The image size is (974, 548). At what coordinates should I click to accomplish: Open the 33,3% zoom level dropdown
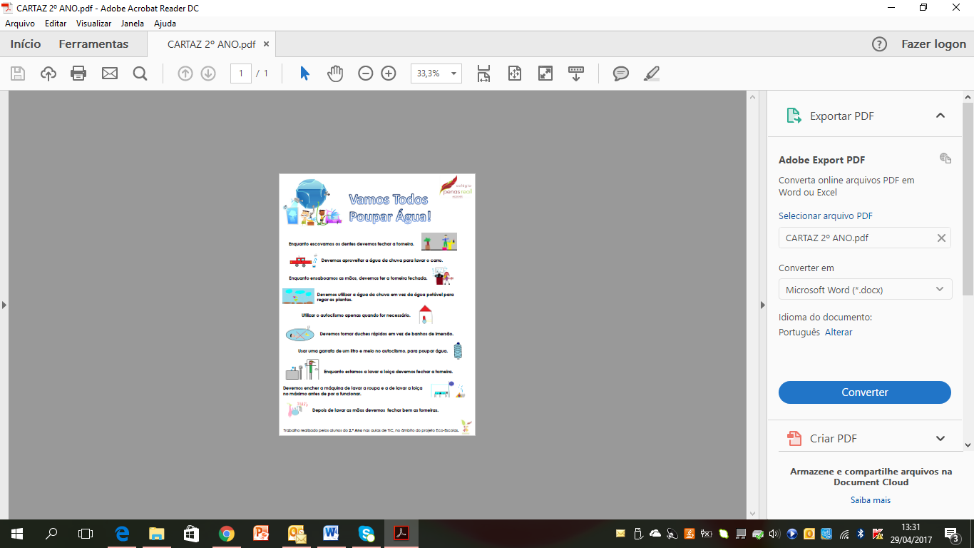point(453,73)
